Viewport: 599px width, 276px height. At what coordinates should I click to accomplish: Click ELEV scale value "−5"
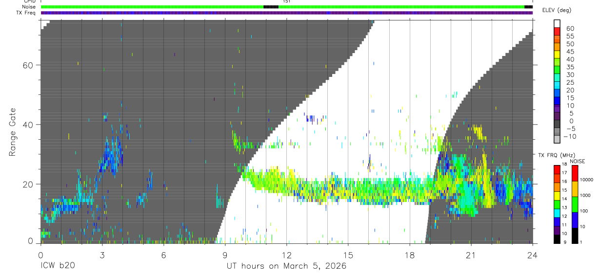pos(570,129)
